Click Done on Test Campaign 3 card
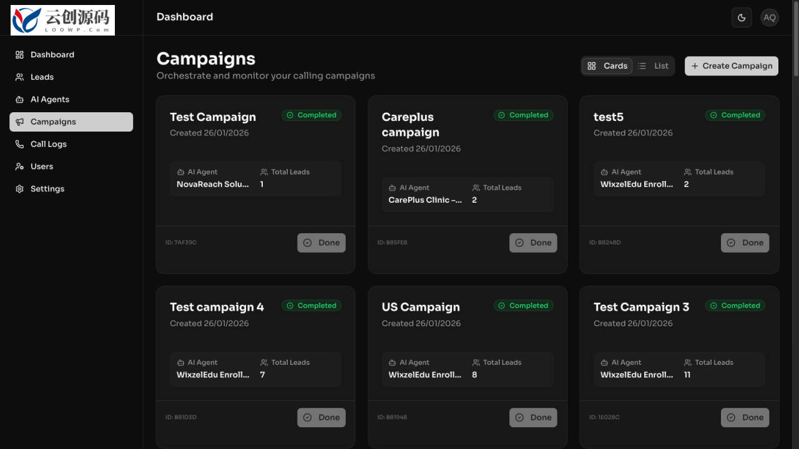Viewport: 799px width, 449px height. coord(745,418)
